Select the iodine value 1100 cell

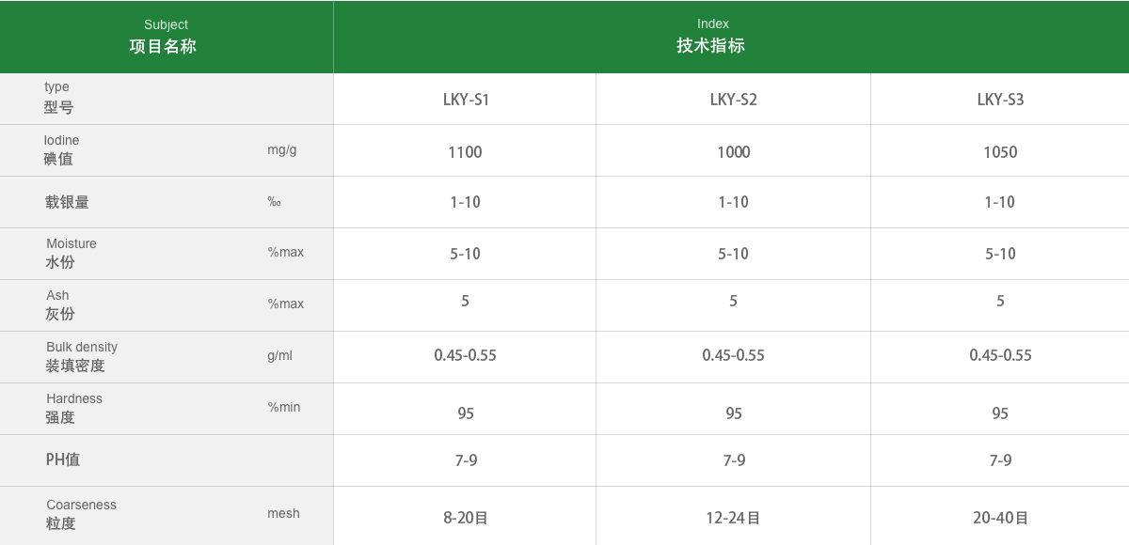pos(465,152)
